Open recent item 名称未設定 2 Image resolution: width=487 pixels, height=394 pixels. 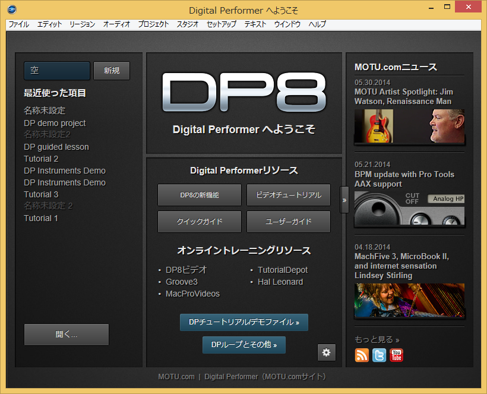48,206
